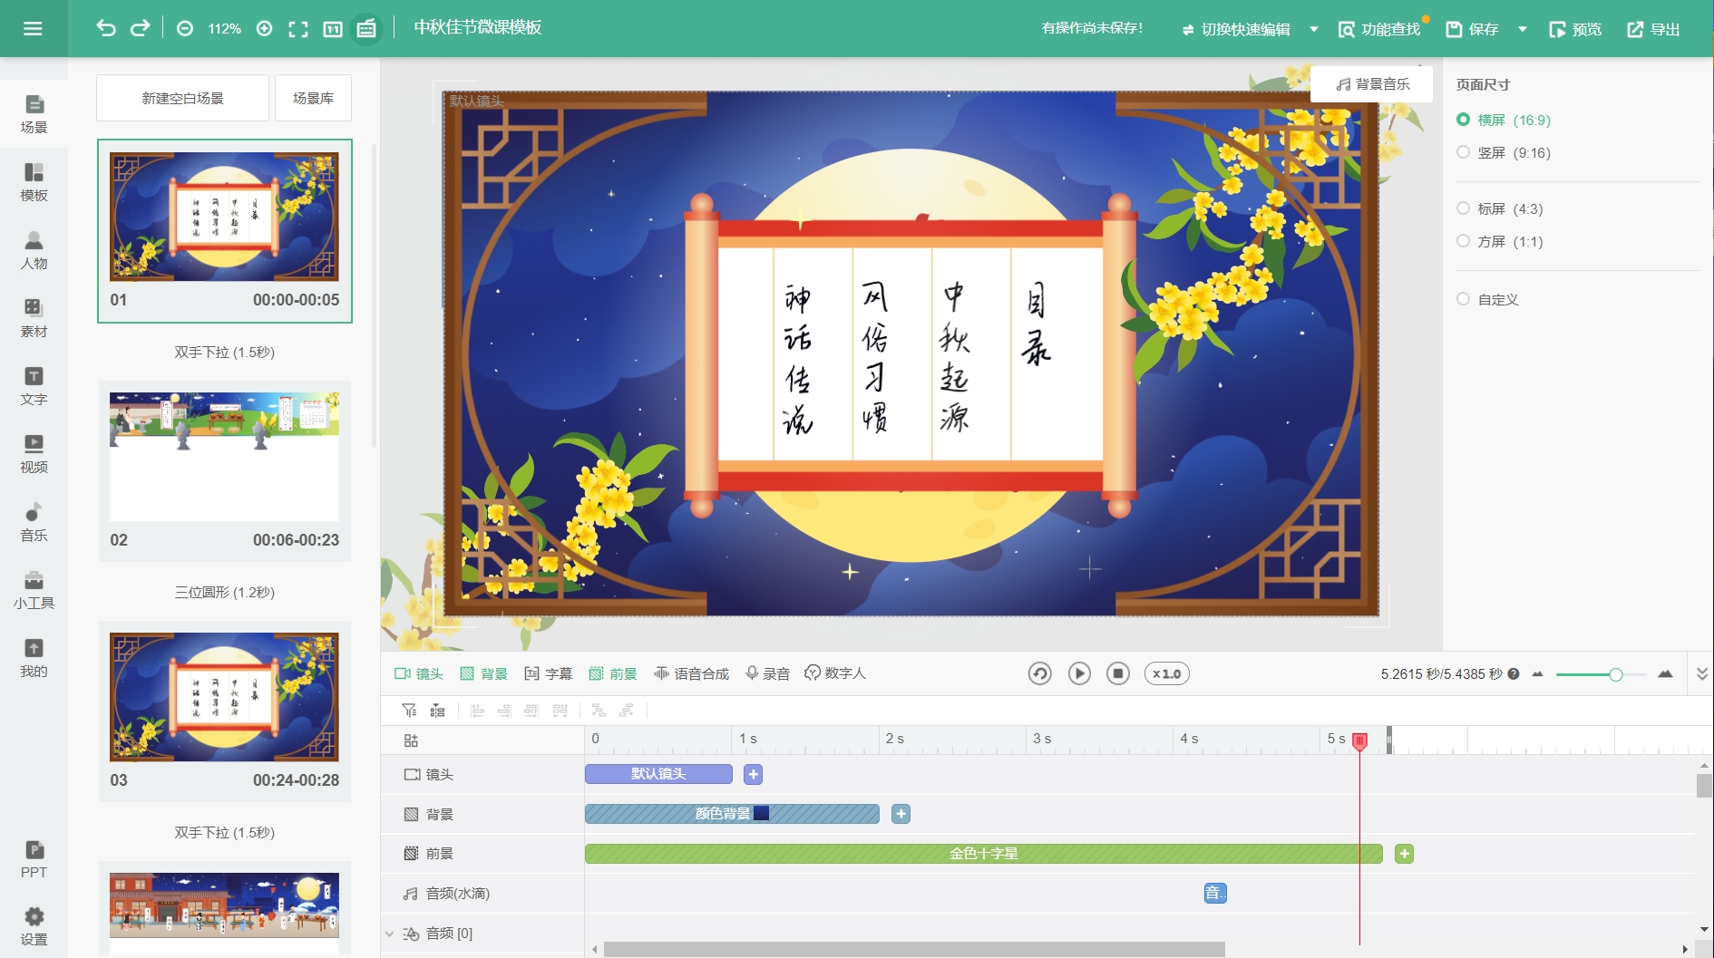The height and width of the screenshot is (958, 1714).
Task: Click the 背景音乐 button
Action: click(x=1372, y=83)
